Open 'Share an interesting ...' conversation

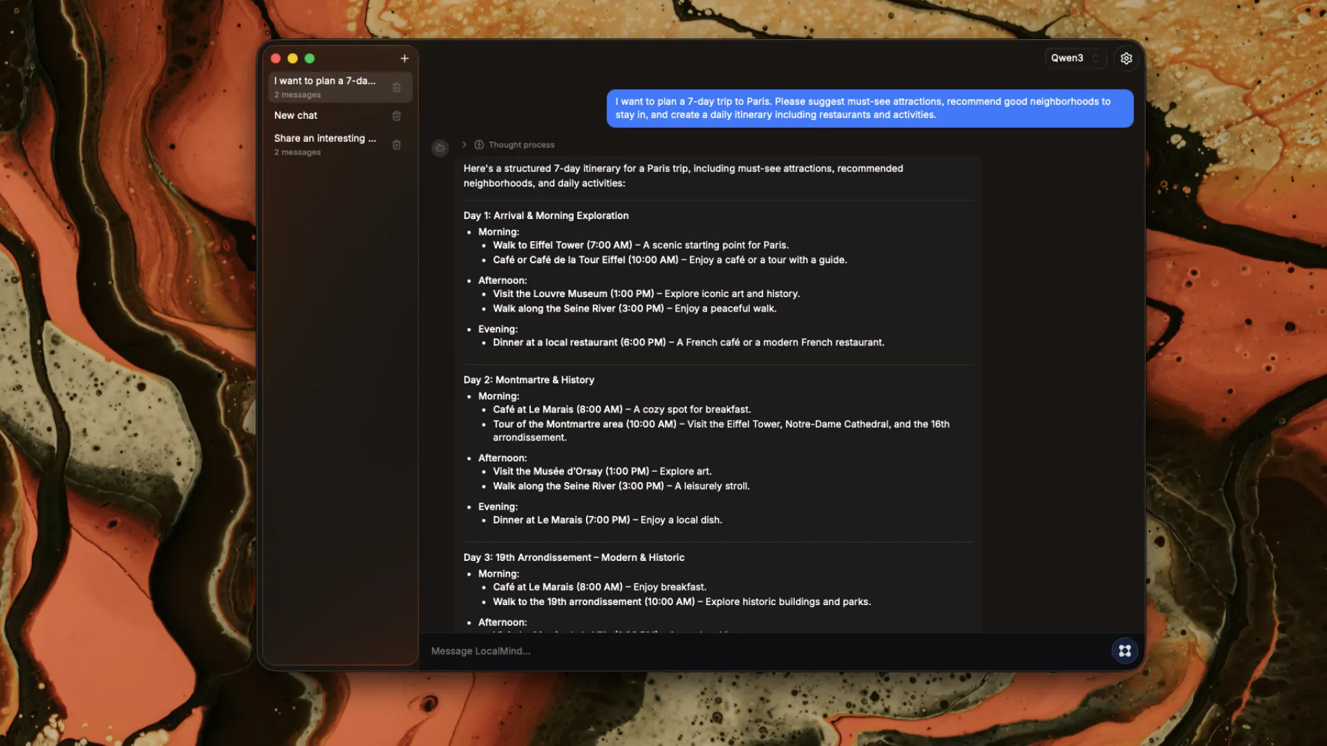pyautogui.click(x=340, y=144)
